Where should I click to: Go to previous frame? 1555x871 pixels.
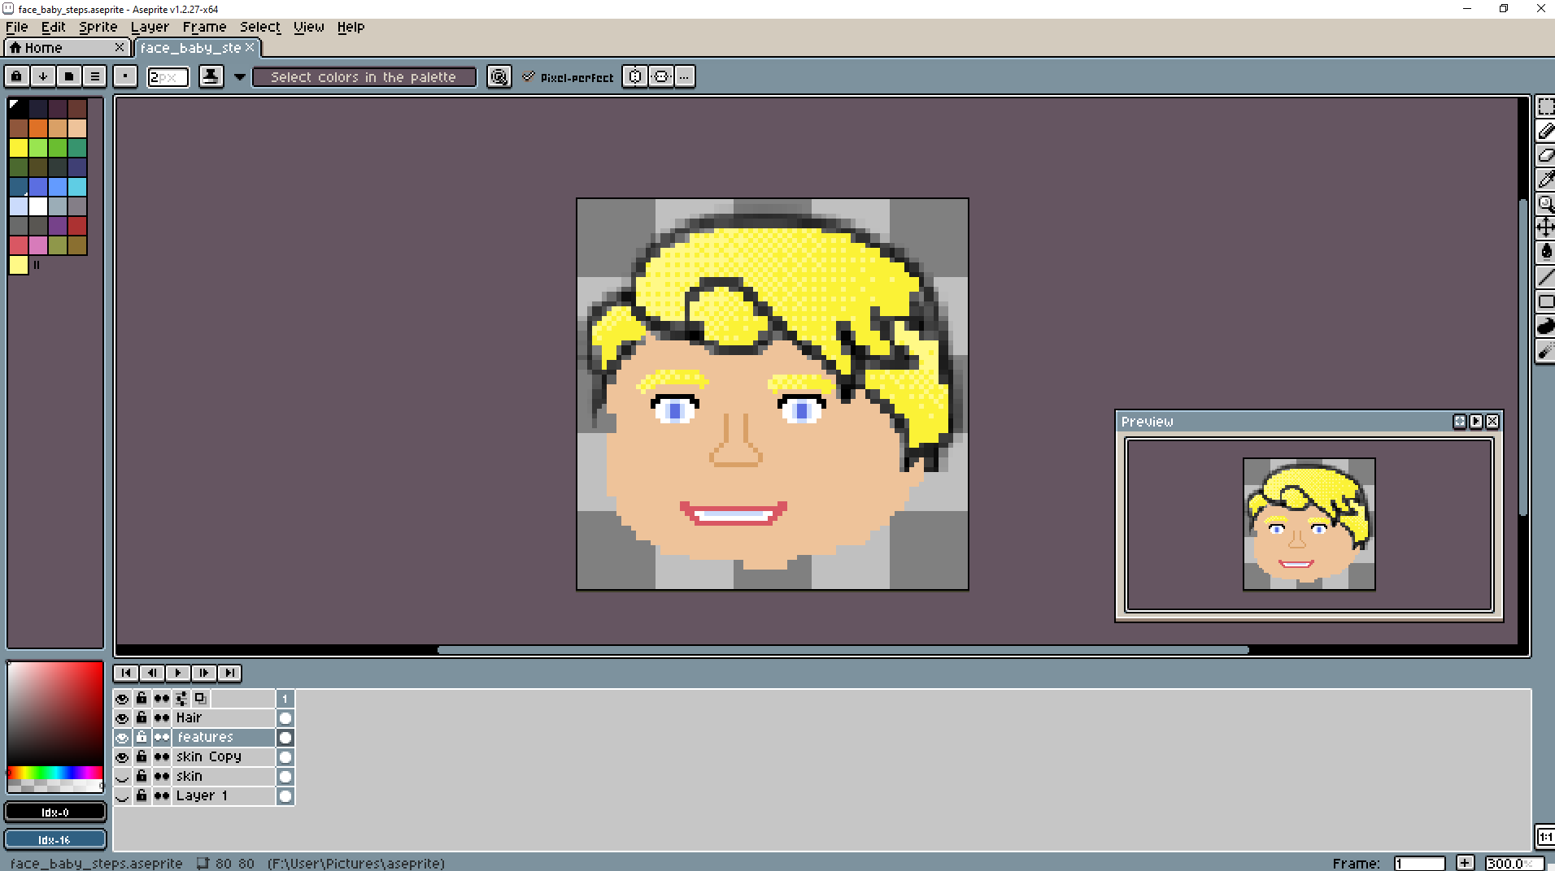(x=151, y=673)
